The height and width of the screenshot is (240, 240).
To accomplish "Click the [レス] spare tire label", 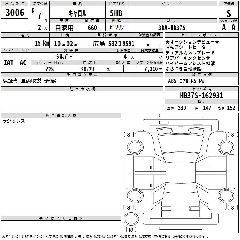I will [x=131, y=229].
